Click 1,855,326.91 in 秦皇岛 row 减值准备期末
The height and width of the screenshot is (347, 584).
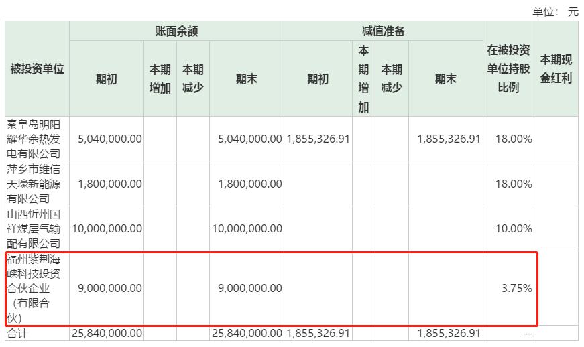pos(449,139)
